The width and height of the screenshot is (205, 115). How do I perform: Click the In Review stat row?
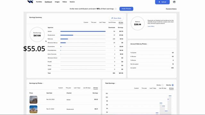(152, 57)
